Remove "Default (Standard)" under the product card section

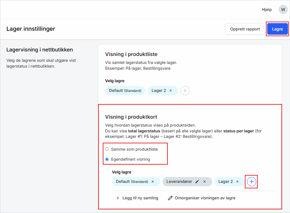pos(153,181)
